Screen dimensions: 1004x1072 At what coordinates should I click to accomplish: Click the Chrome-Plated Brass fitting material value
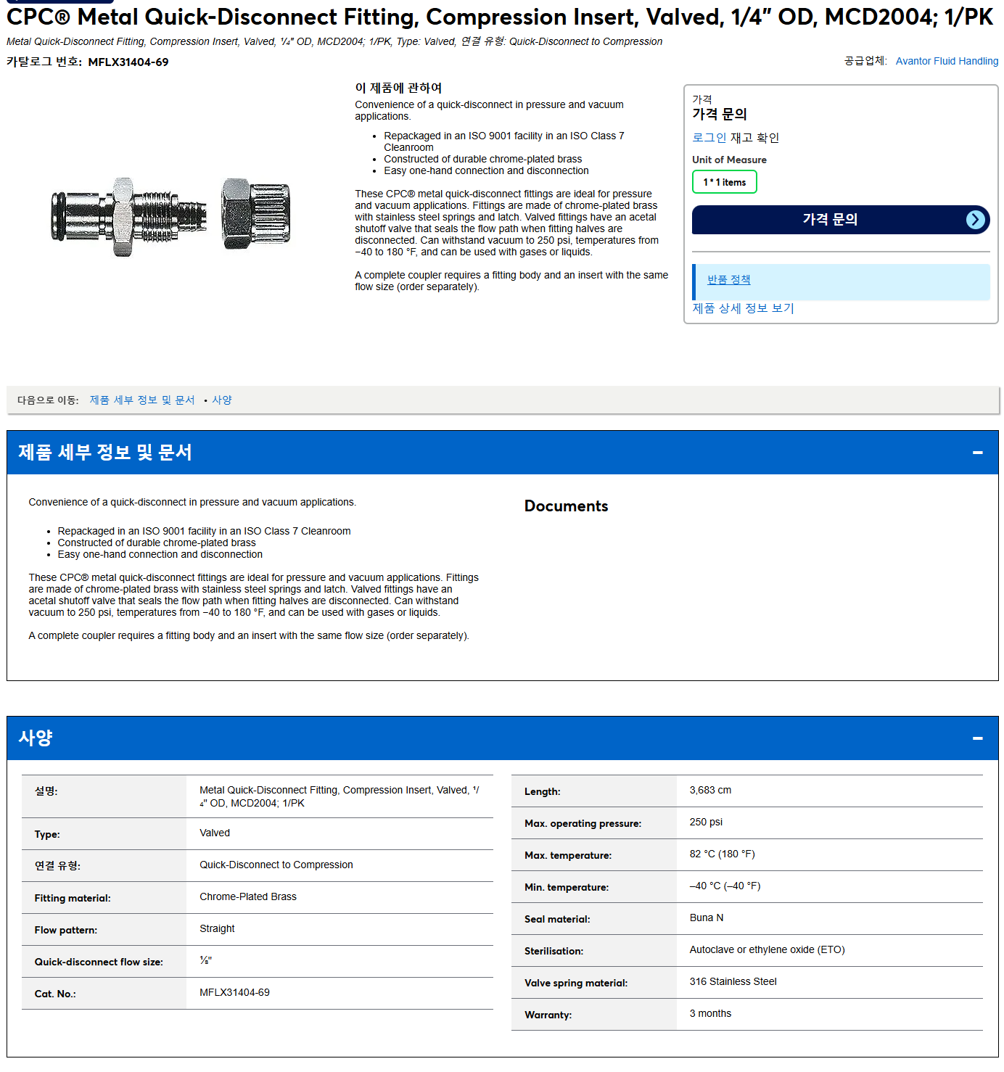click(x=248, y=896)
